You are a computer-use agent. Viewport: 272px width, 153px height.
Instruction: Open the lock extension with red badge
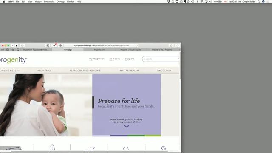click(54, 45)
